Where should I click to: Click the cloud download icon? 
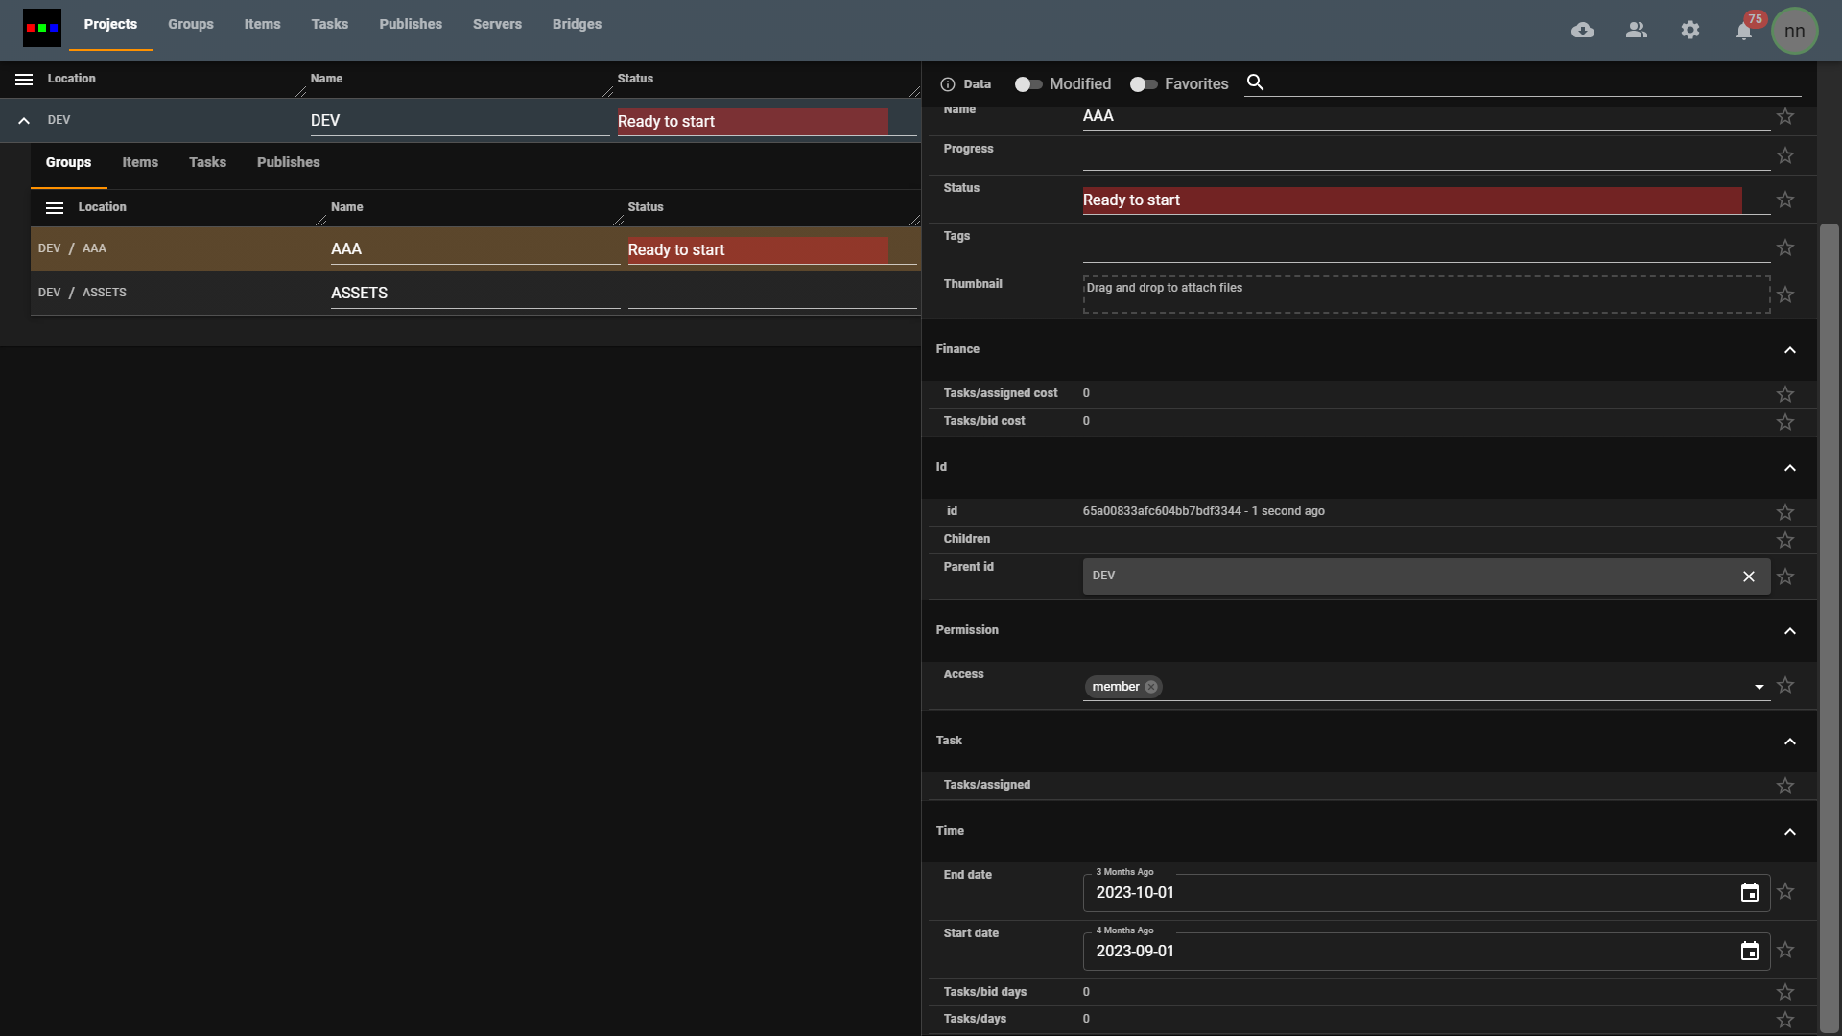pos(1583,31)
